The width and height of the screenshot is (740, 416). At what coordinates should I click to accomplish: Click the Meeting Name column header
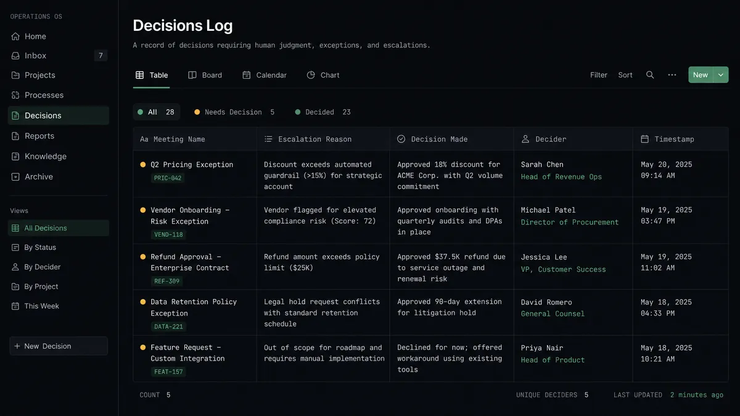tap(195, 139)
